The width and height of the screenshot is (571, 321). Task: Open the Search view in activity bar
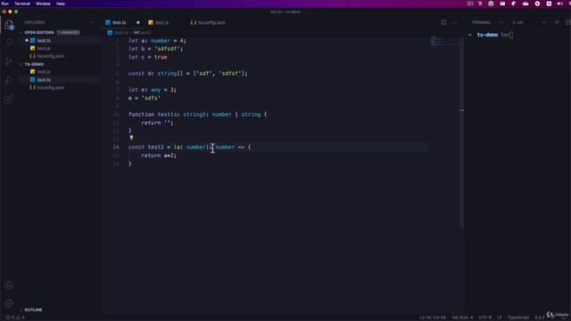coord(9,42)
